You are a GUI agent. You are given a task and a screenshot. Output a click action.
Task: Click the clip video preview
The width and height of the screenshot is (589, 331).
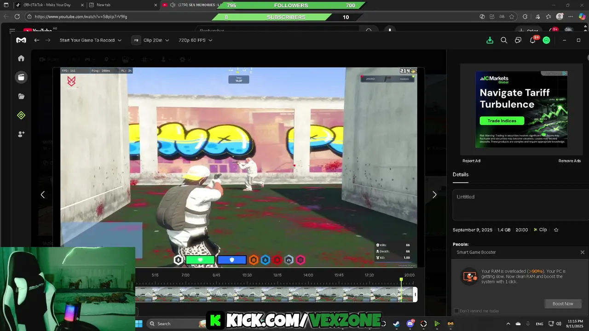[239, 168]
